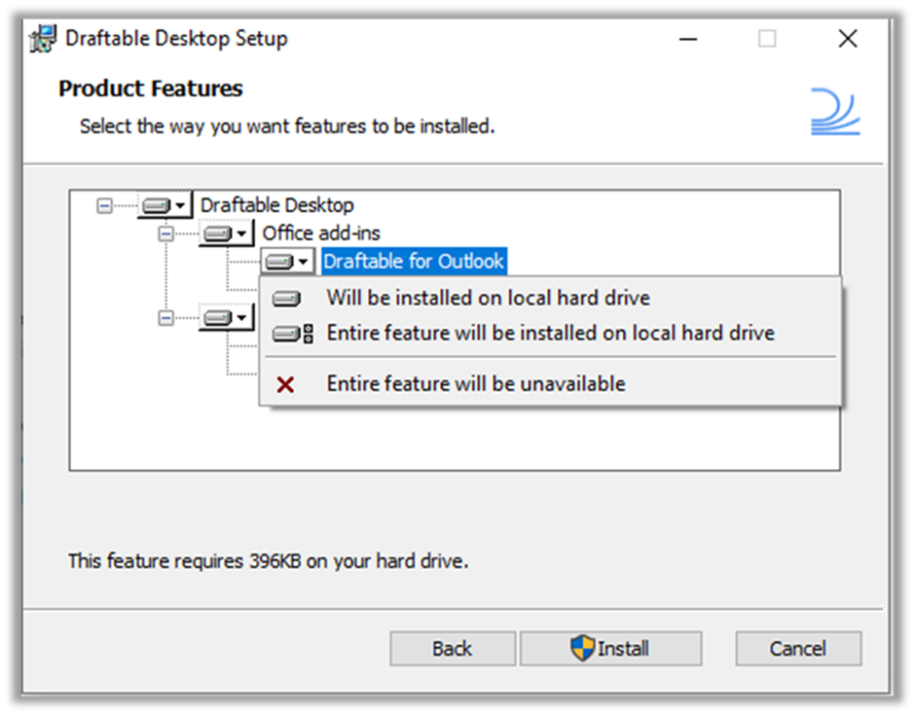
Task: Click the Draftable logo in the header
Action: 835,112
